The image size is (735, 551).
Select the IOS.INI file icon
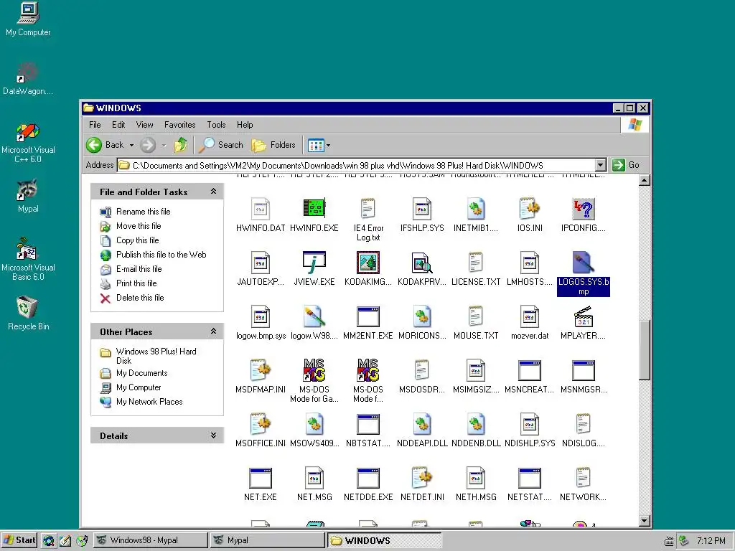point(530,208)
